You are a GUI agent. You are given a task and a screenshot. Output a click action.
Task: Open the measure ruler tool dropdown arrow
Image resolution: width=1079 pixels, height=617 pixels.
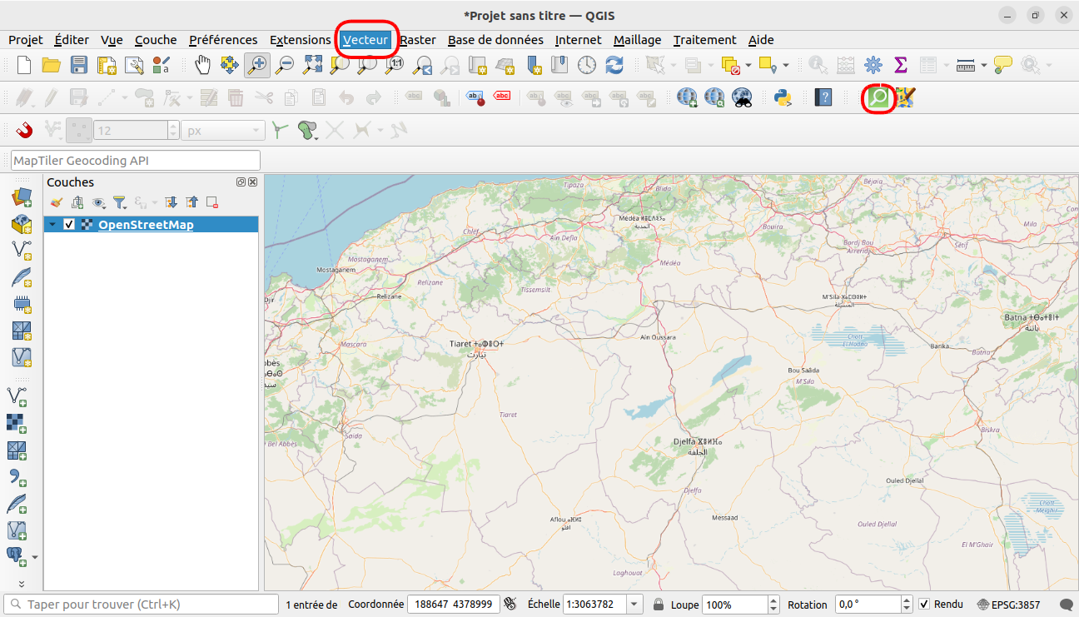coord(983,65)
